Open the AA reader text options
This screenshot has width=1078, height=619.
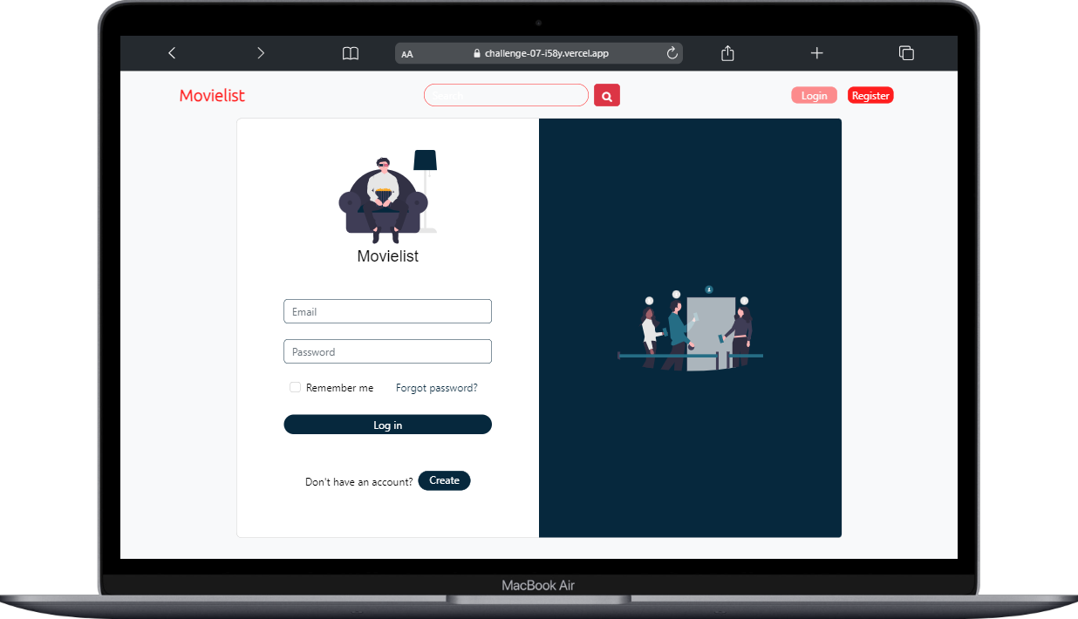(x=407, y=54)
